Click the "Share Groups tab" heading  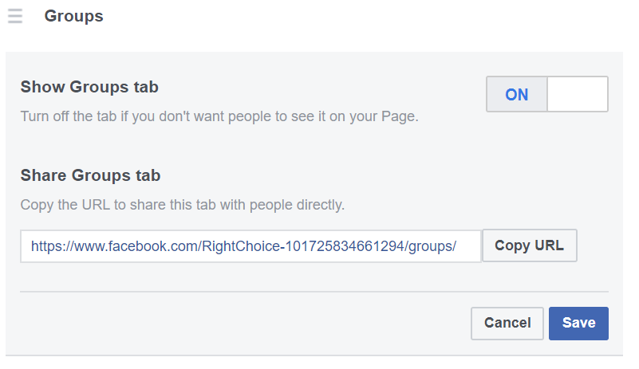(x=90, y=175)
